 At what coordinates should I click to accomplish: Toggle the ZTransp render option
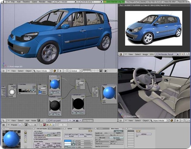tap(47, 143)
